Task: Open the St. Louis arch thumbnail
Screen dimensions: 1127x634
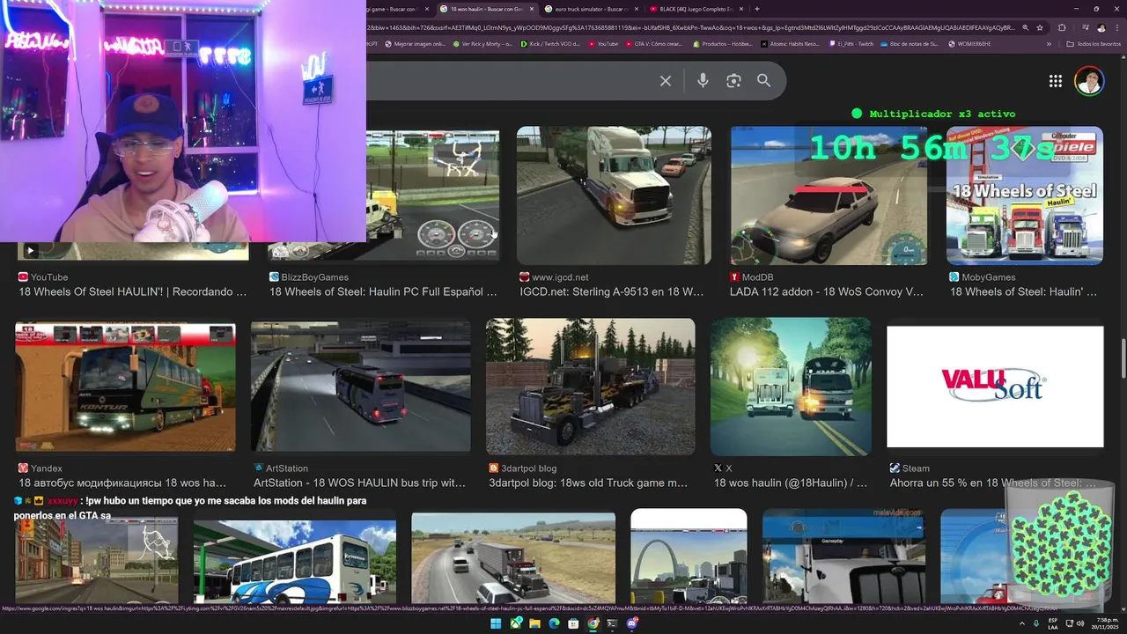Action: pyautogui.click(x=689, y=557)
